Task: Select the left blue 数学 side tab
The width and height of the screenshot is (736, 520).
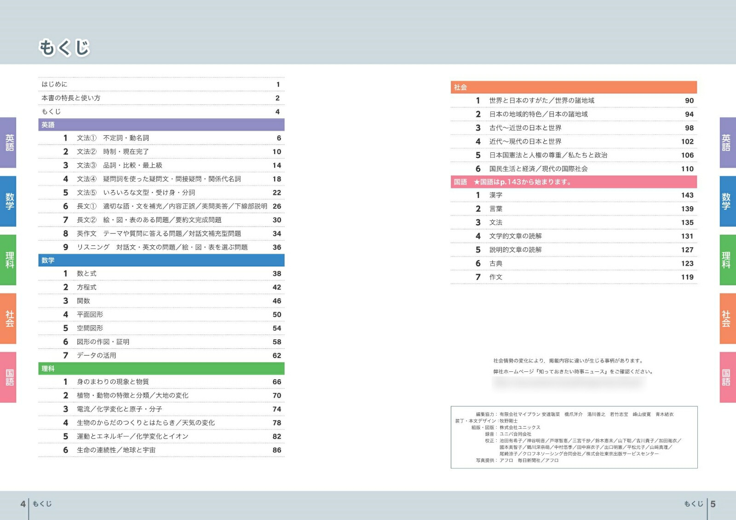Action: [8, 201]
